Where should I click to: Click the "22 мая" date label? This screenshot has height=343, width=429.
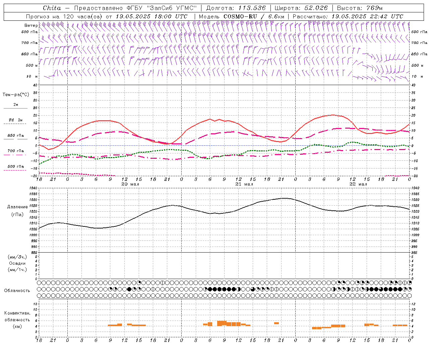click(358, 184)
